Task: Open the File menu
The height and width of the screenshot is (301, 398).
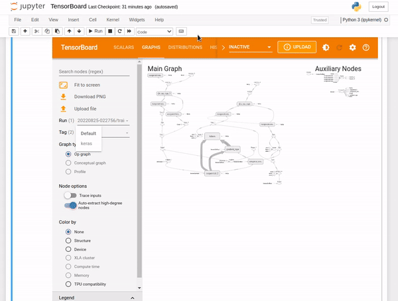Action: [x=17, y=20]
